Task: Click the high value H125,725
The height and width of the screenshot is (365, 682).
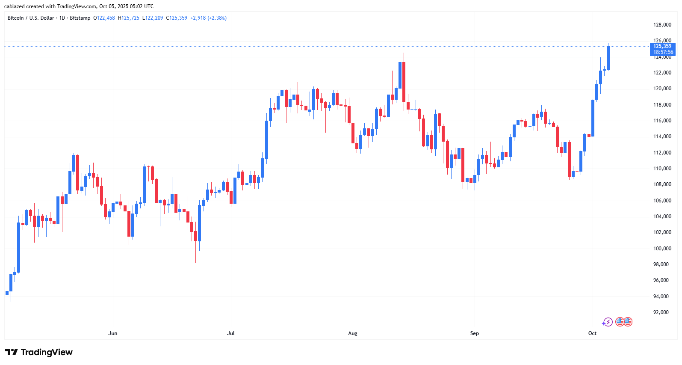Action: [129, 18]
